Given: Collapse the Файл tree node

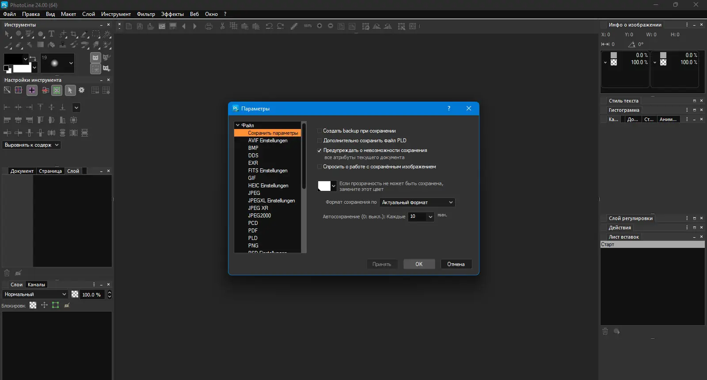Looking at the screenshot, I should tap(238, 125).
